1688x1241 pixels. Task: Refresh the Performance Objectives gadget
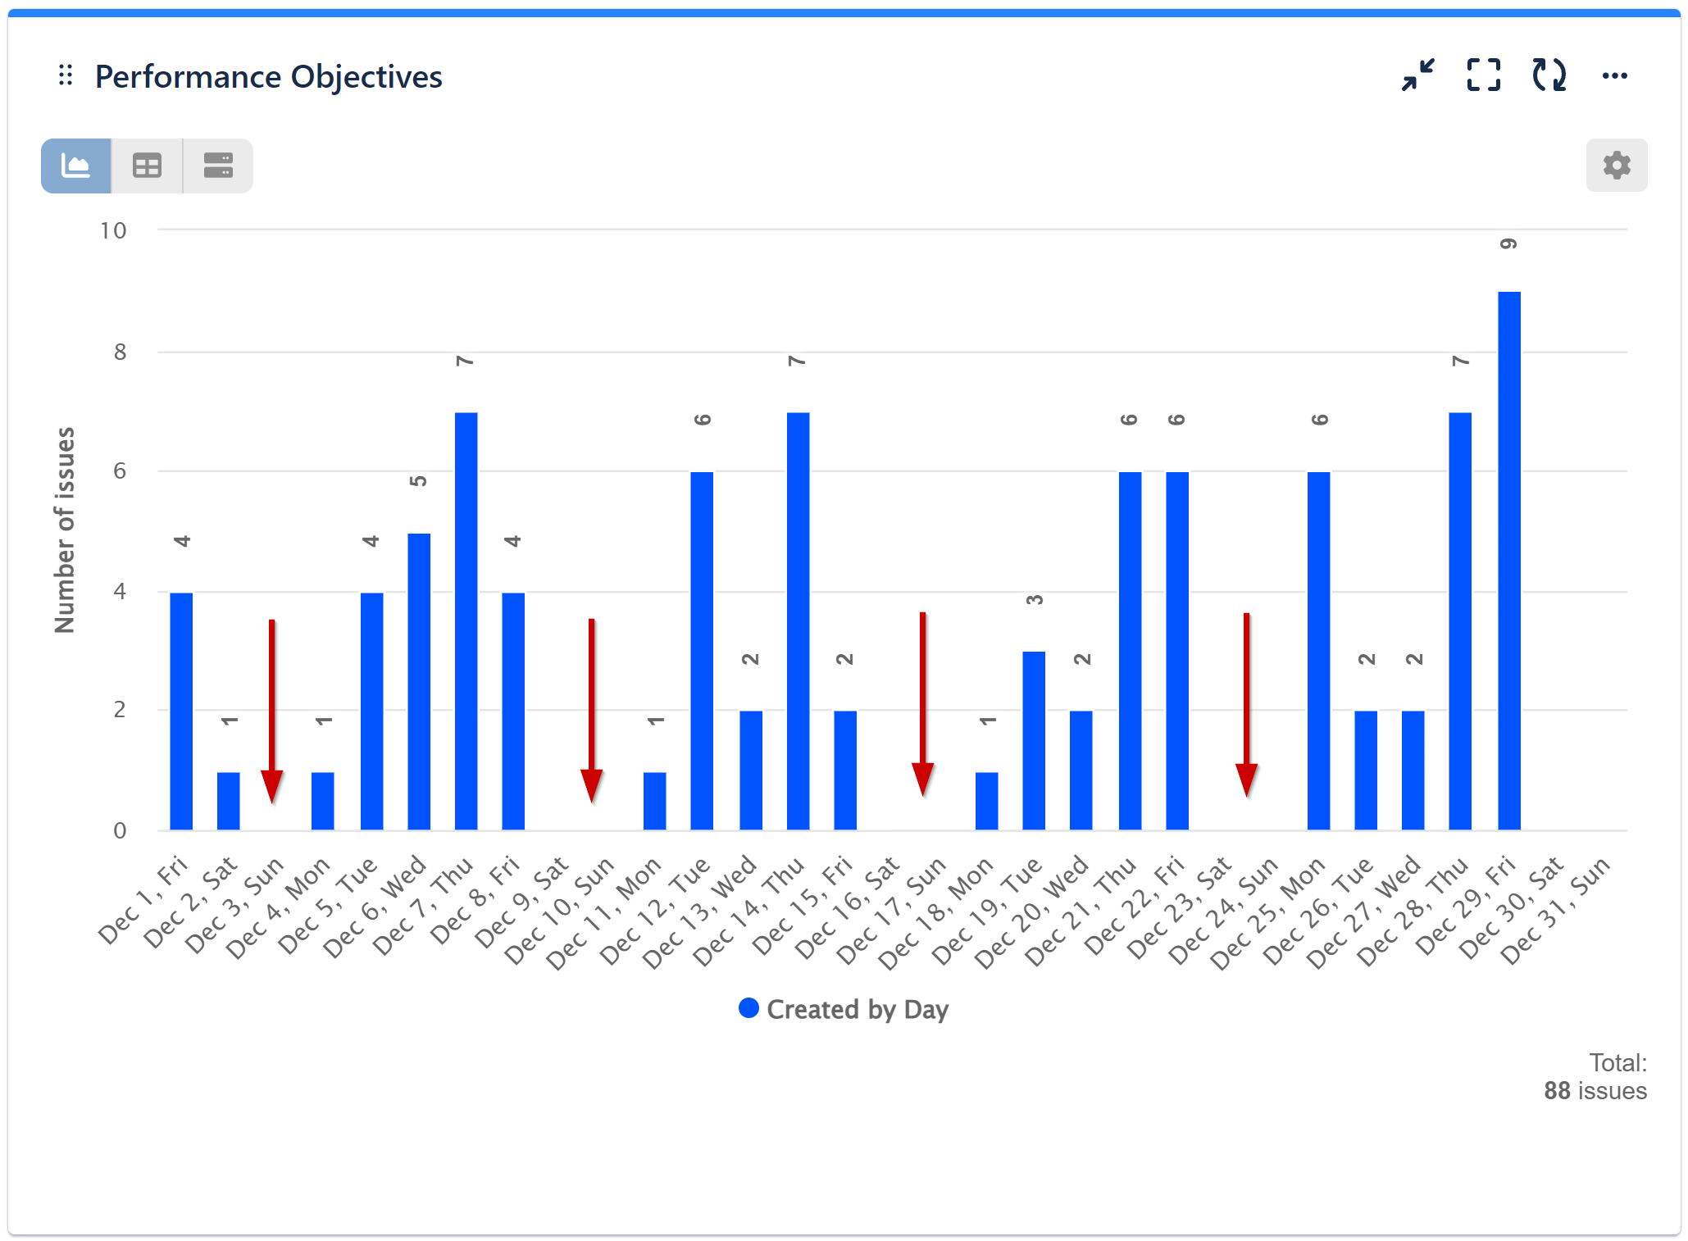[1548, 75]
